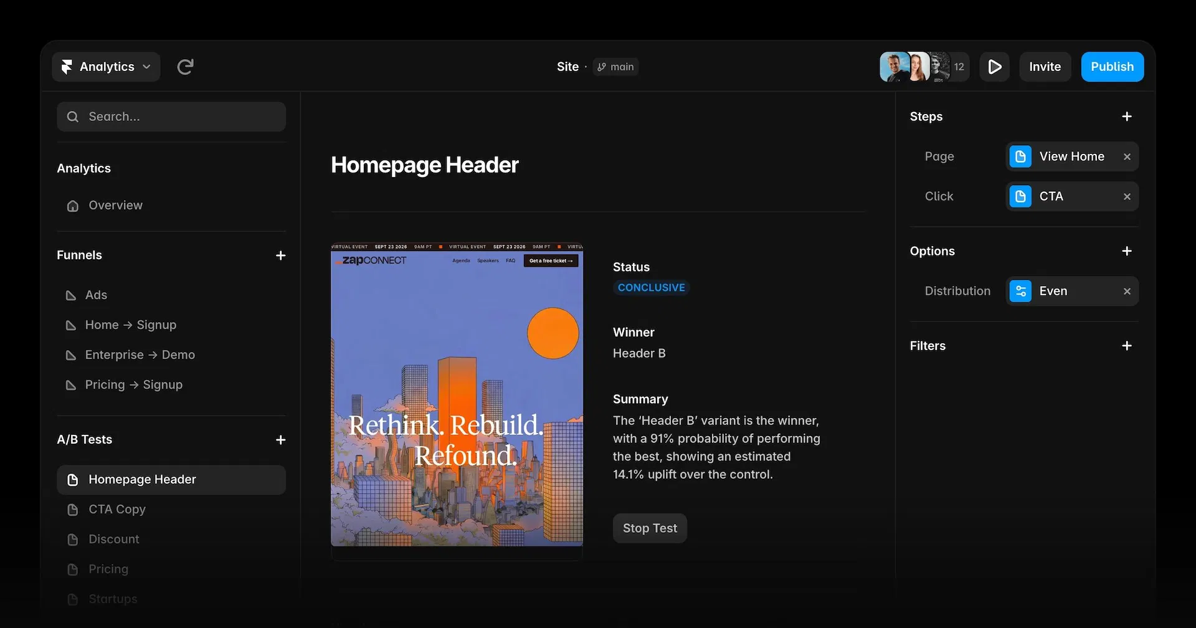Select the main branch label

[x=615, y=67]
